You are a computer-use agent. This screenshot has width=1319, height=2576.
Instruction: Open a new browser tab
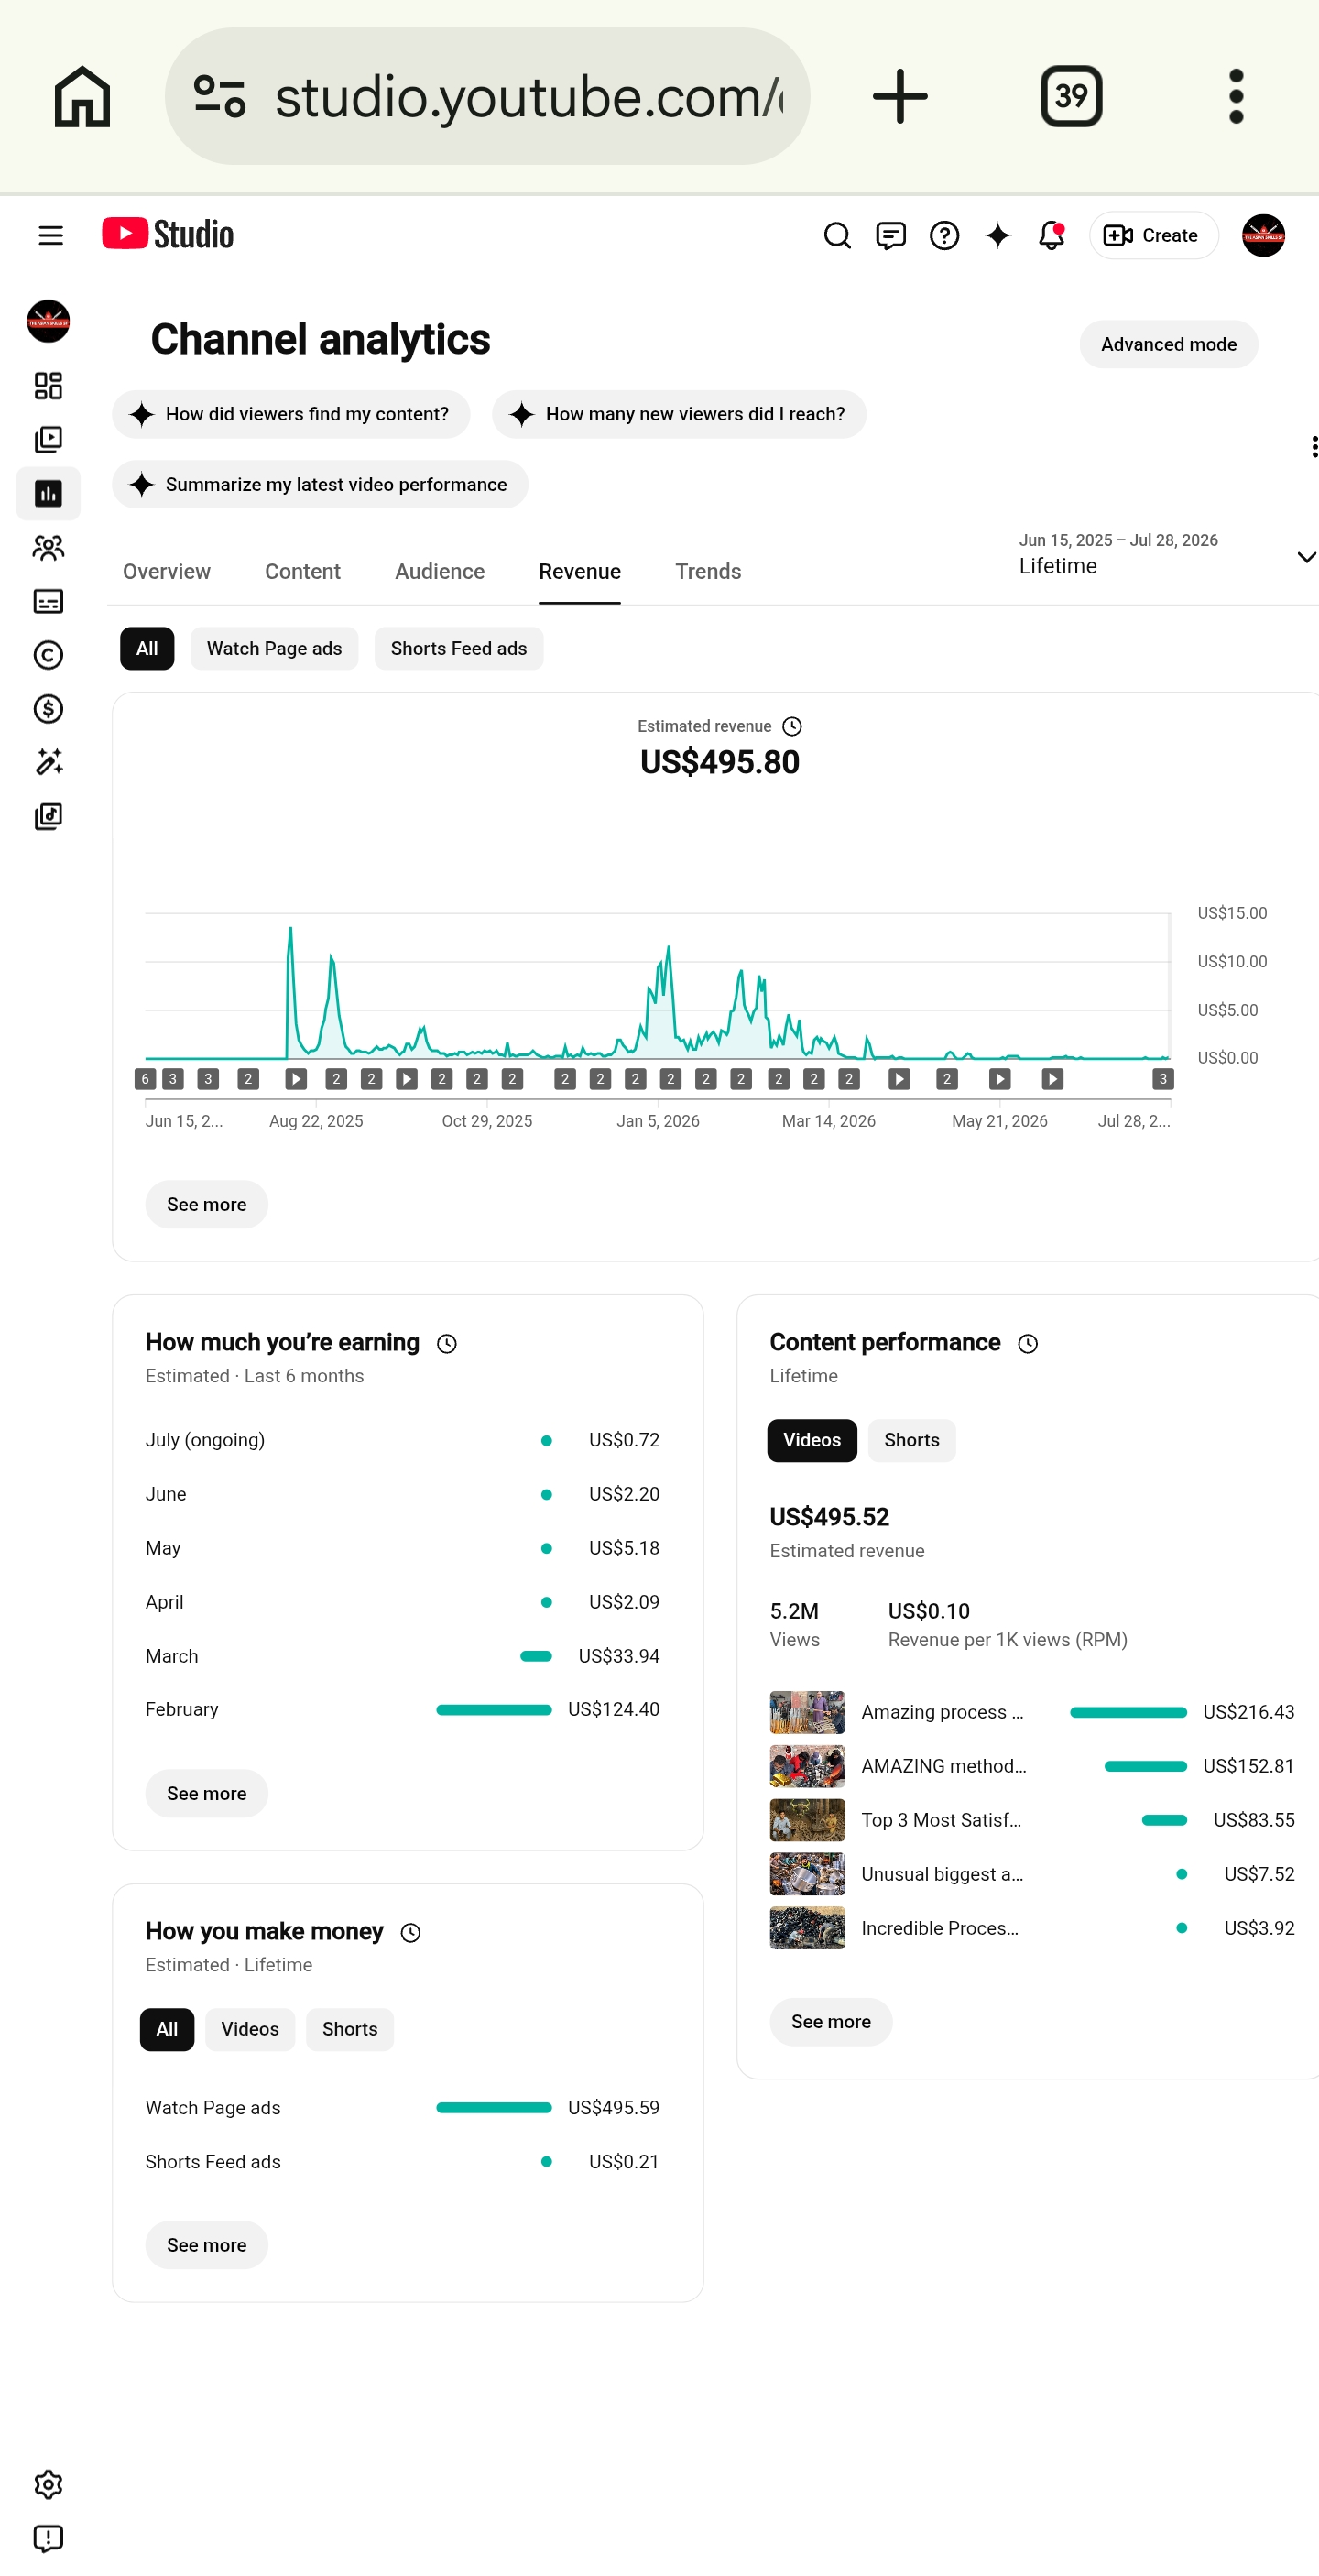tap(900, 96)
